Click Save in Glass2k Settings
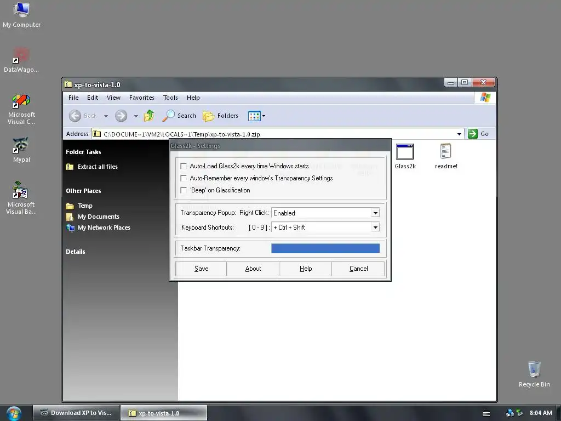 pos(201,269)
